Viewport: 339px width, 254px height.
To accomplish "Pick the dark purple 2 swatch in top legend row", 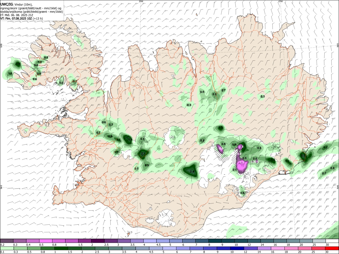I will click(97, 241).
